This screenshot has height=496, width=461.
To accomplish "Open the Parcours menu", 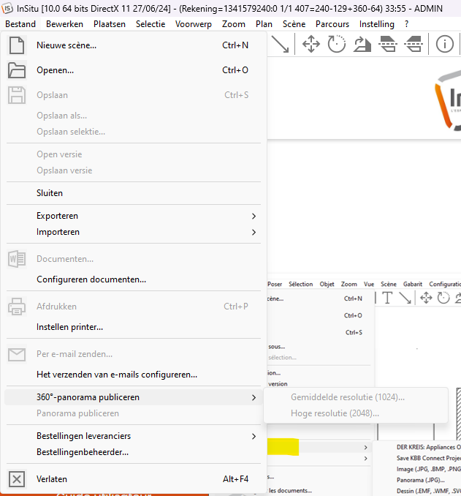I will pos(332,24).
